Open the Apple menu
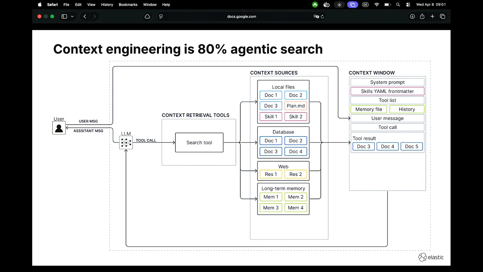The height and width of the screenshot is (272, 483). coord(40,5)
